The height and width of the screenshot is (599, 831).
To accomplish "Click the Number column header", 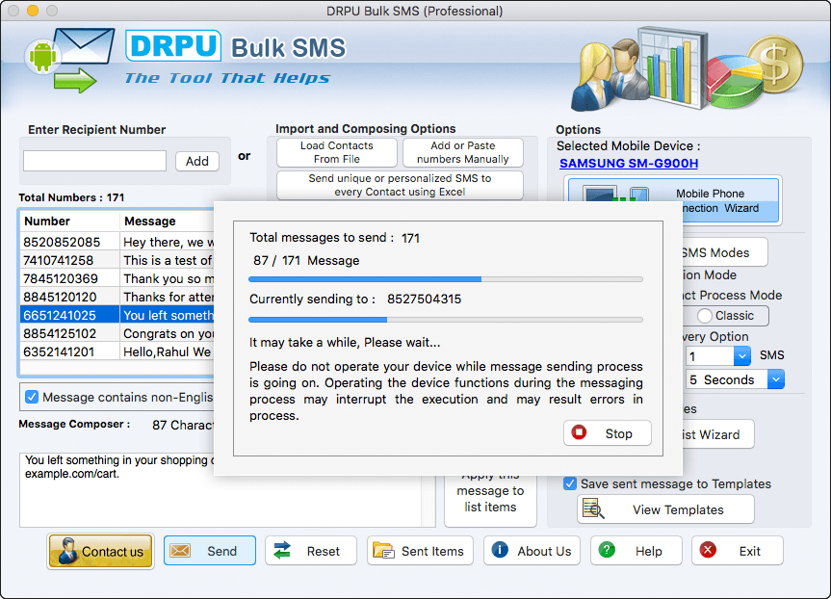I will [x=69, y=221].
